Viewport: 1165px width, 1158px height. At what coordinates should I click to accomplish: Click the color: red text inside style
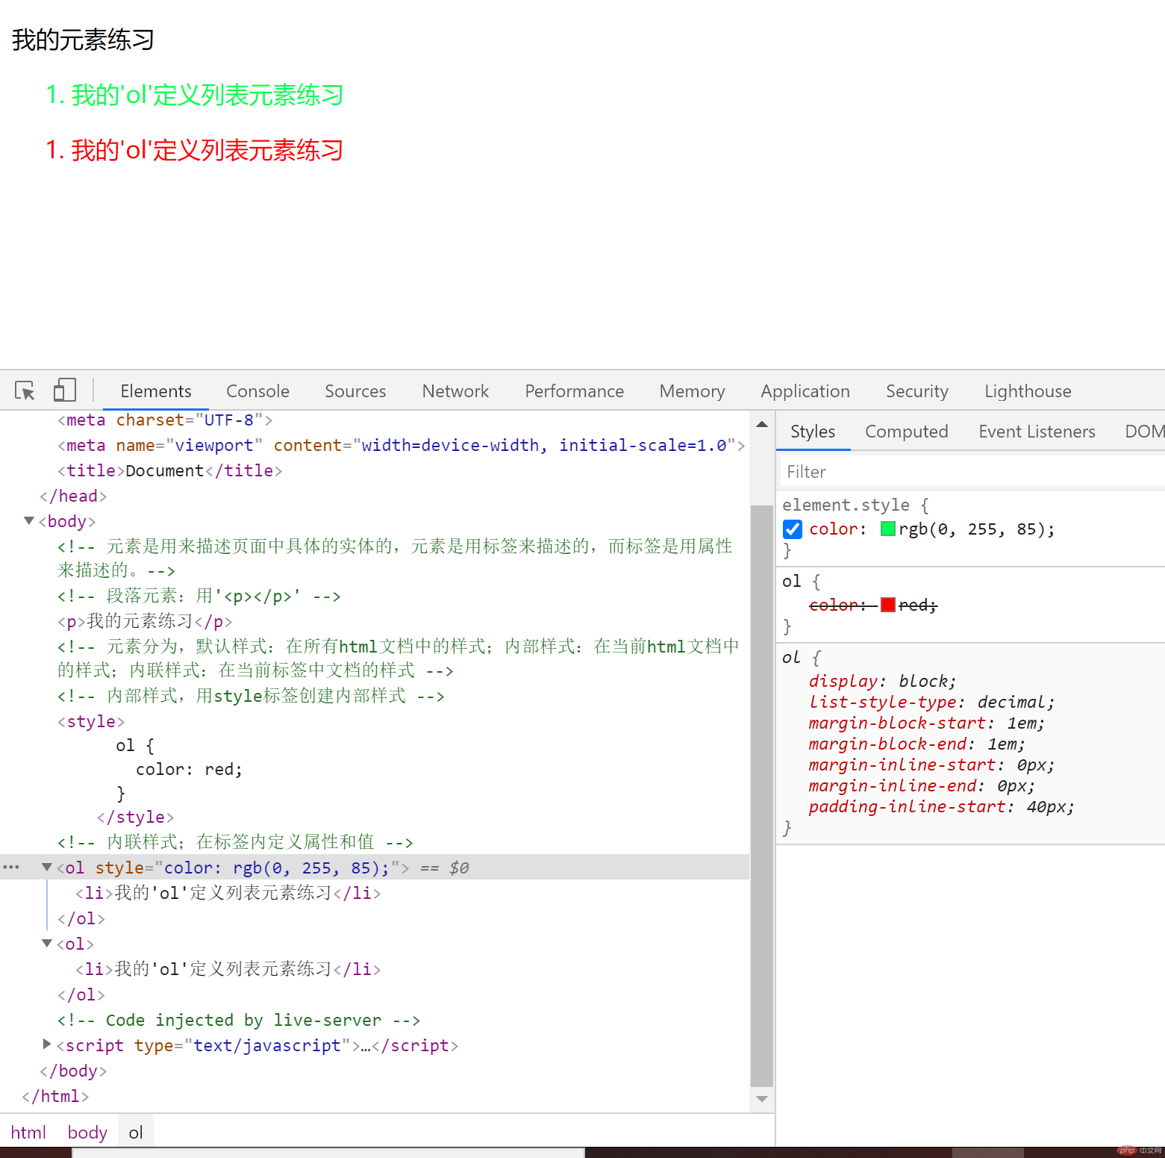click(189, 769)
